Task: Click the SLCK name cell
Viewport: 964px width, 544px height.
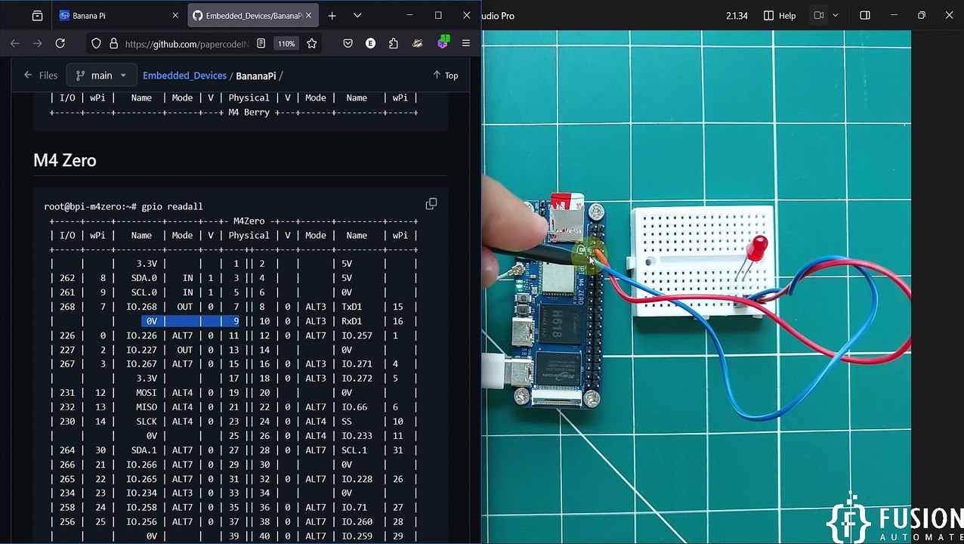Action: pyautogui.click(x=147, y=422)
